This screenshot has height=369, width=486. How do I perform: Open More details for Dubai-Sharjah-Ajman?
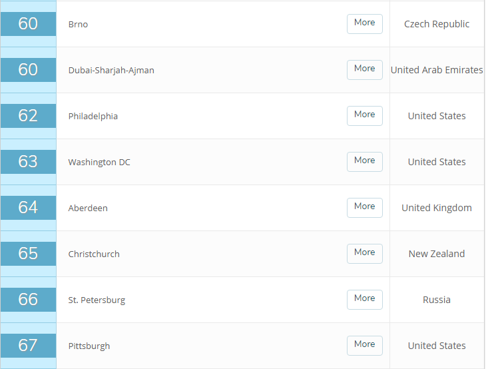pyautogui.click(x=364, y=69)
